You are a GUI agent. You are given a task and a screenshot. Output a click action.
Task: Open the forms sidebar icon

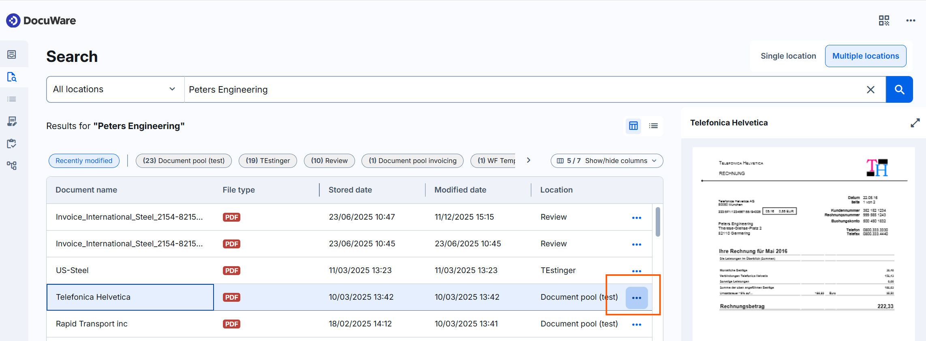coord(12,121)
